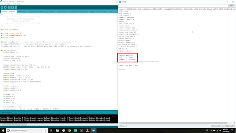Open the Tools menu in Arduino IDE
236x133 pixels.
click(x=14, y=4)
